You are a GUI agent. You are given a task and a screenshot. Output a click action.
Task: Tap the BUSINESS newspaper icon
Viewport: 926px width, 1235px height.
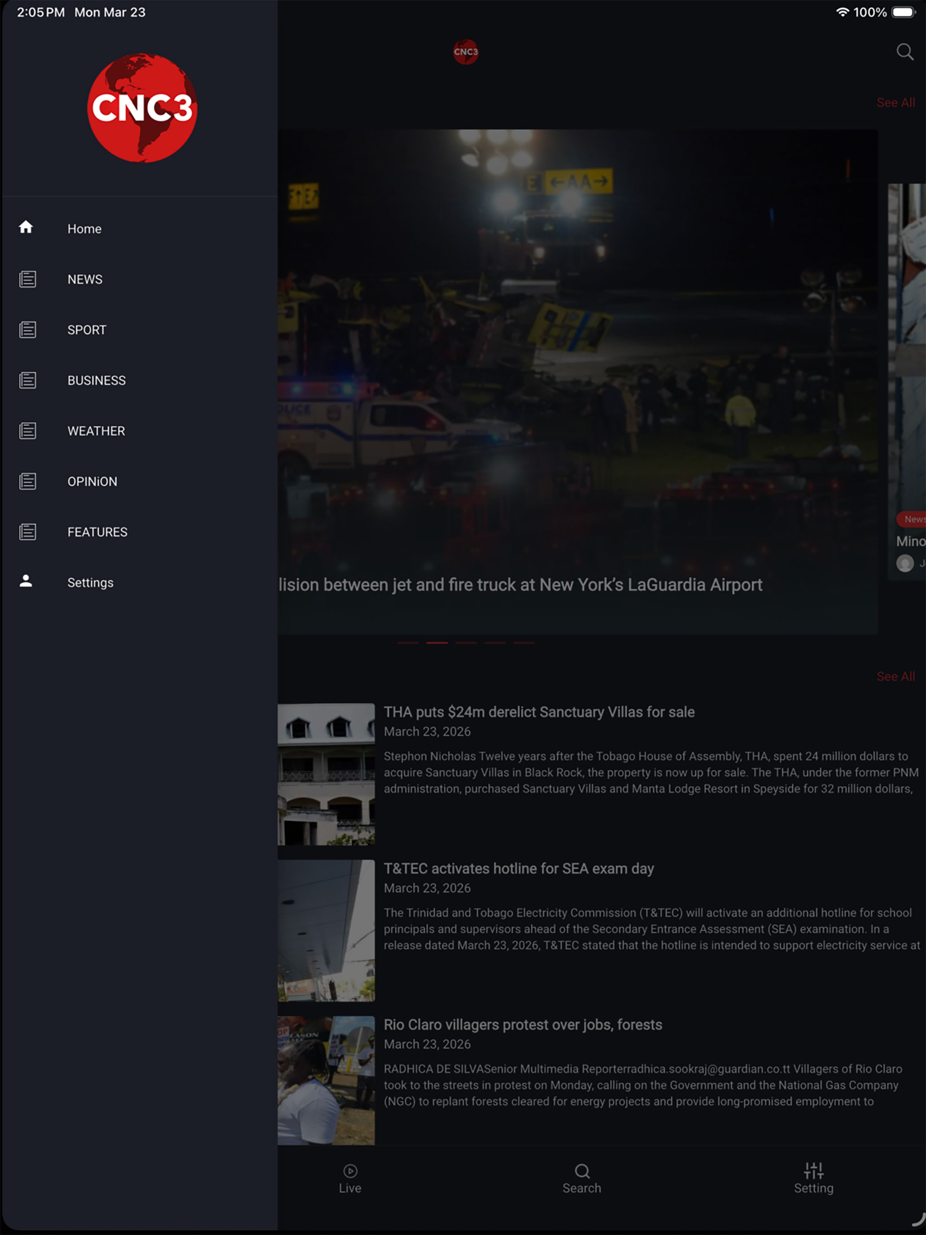click(x=27, y=380)
